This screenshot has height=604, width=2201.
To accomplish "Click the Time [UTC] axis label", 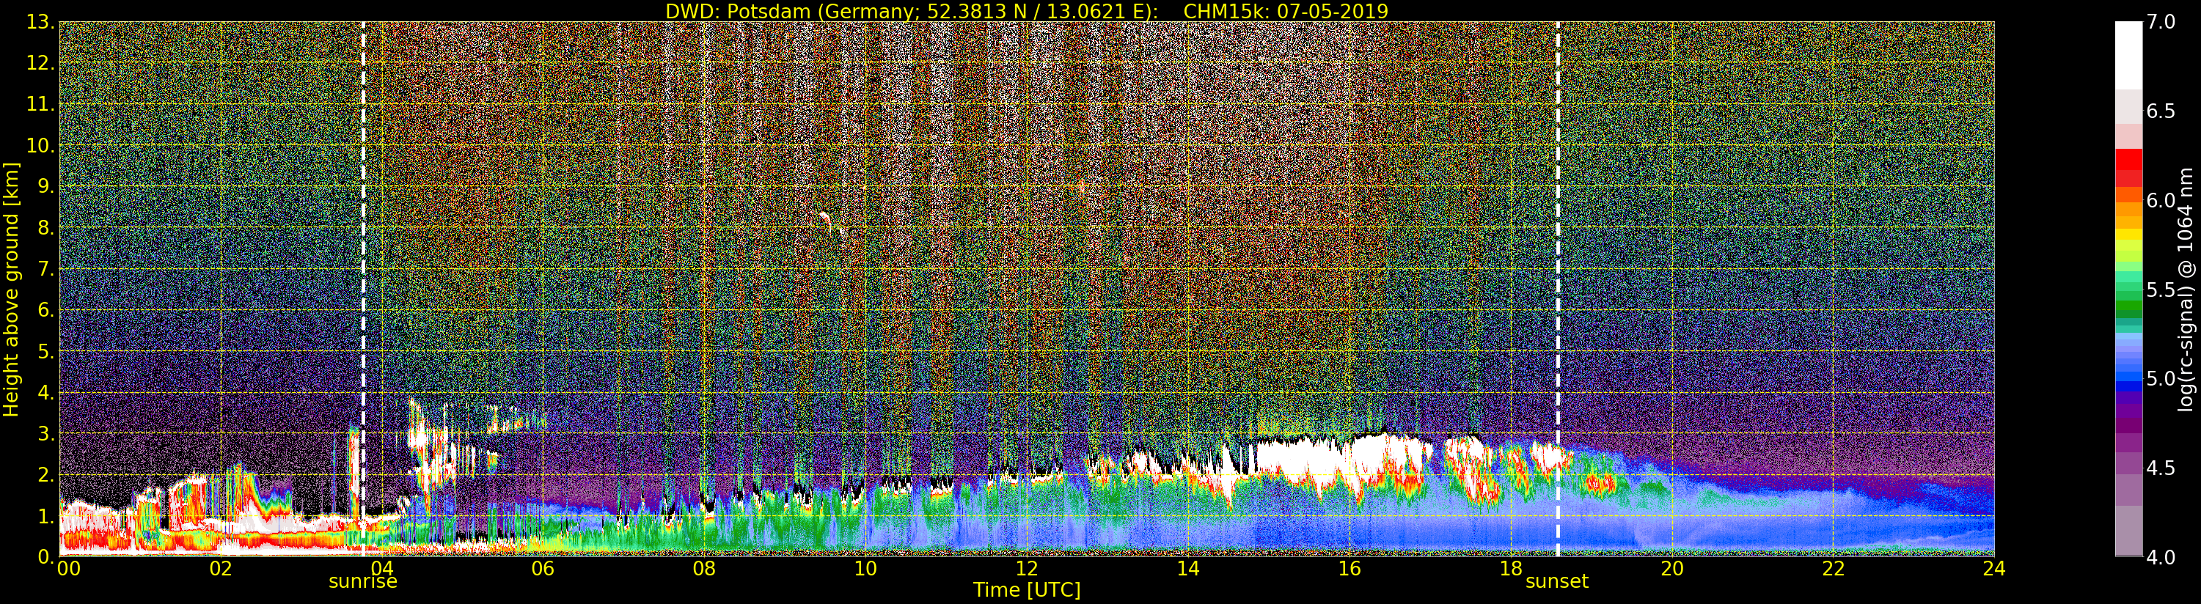I will pyautogui.click(x=1027, y=590).
